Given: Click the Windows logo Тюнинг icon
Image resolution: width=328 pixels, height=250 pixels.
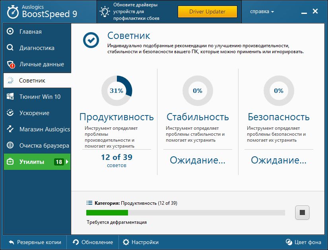Looking at the screenshot, I should pos(10,96).
